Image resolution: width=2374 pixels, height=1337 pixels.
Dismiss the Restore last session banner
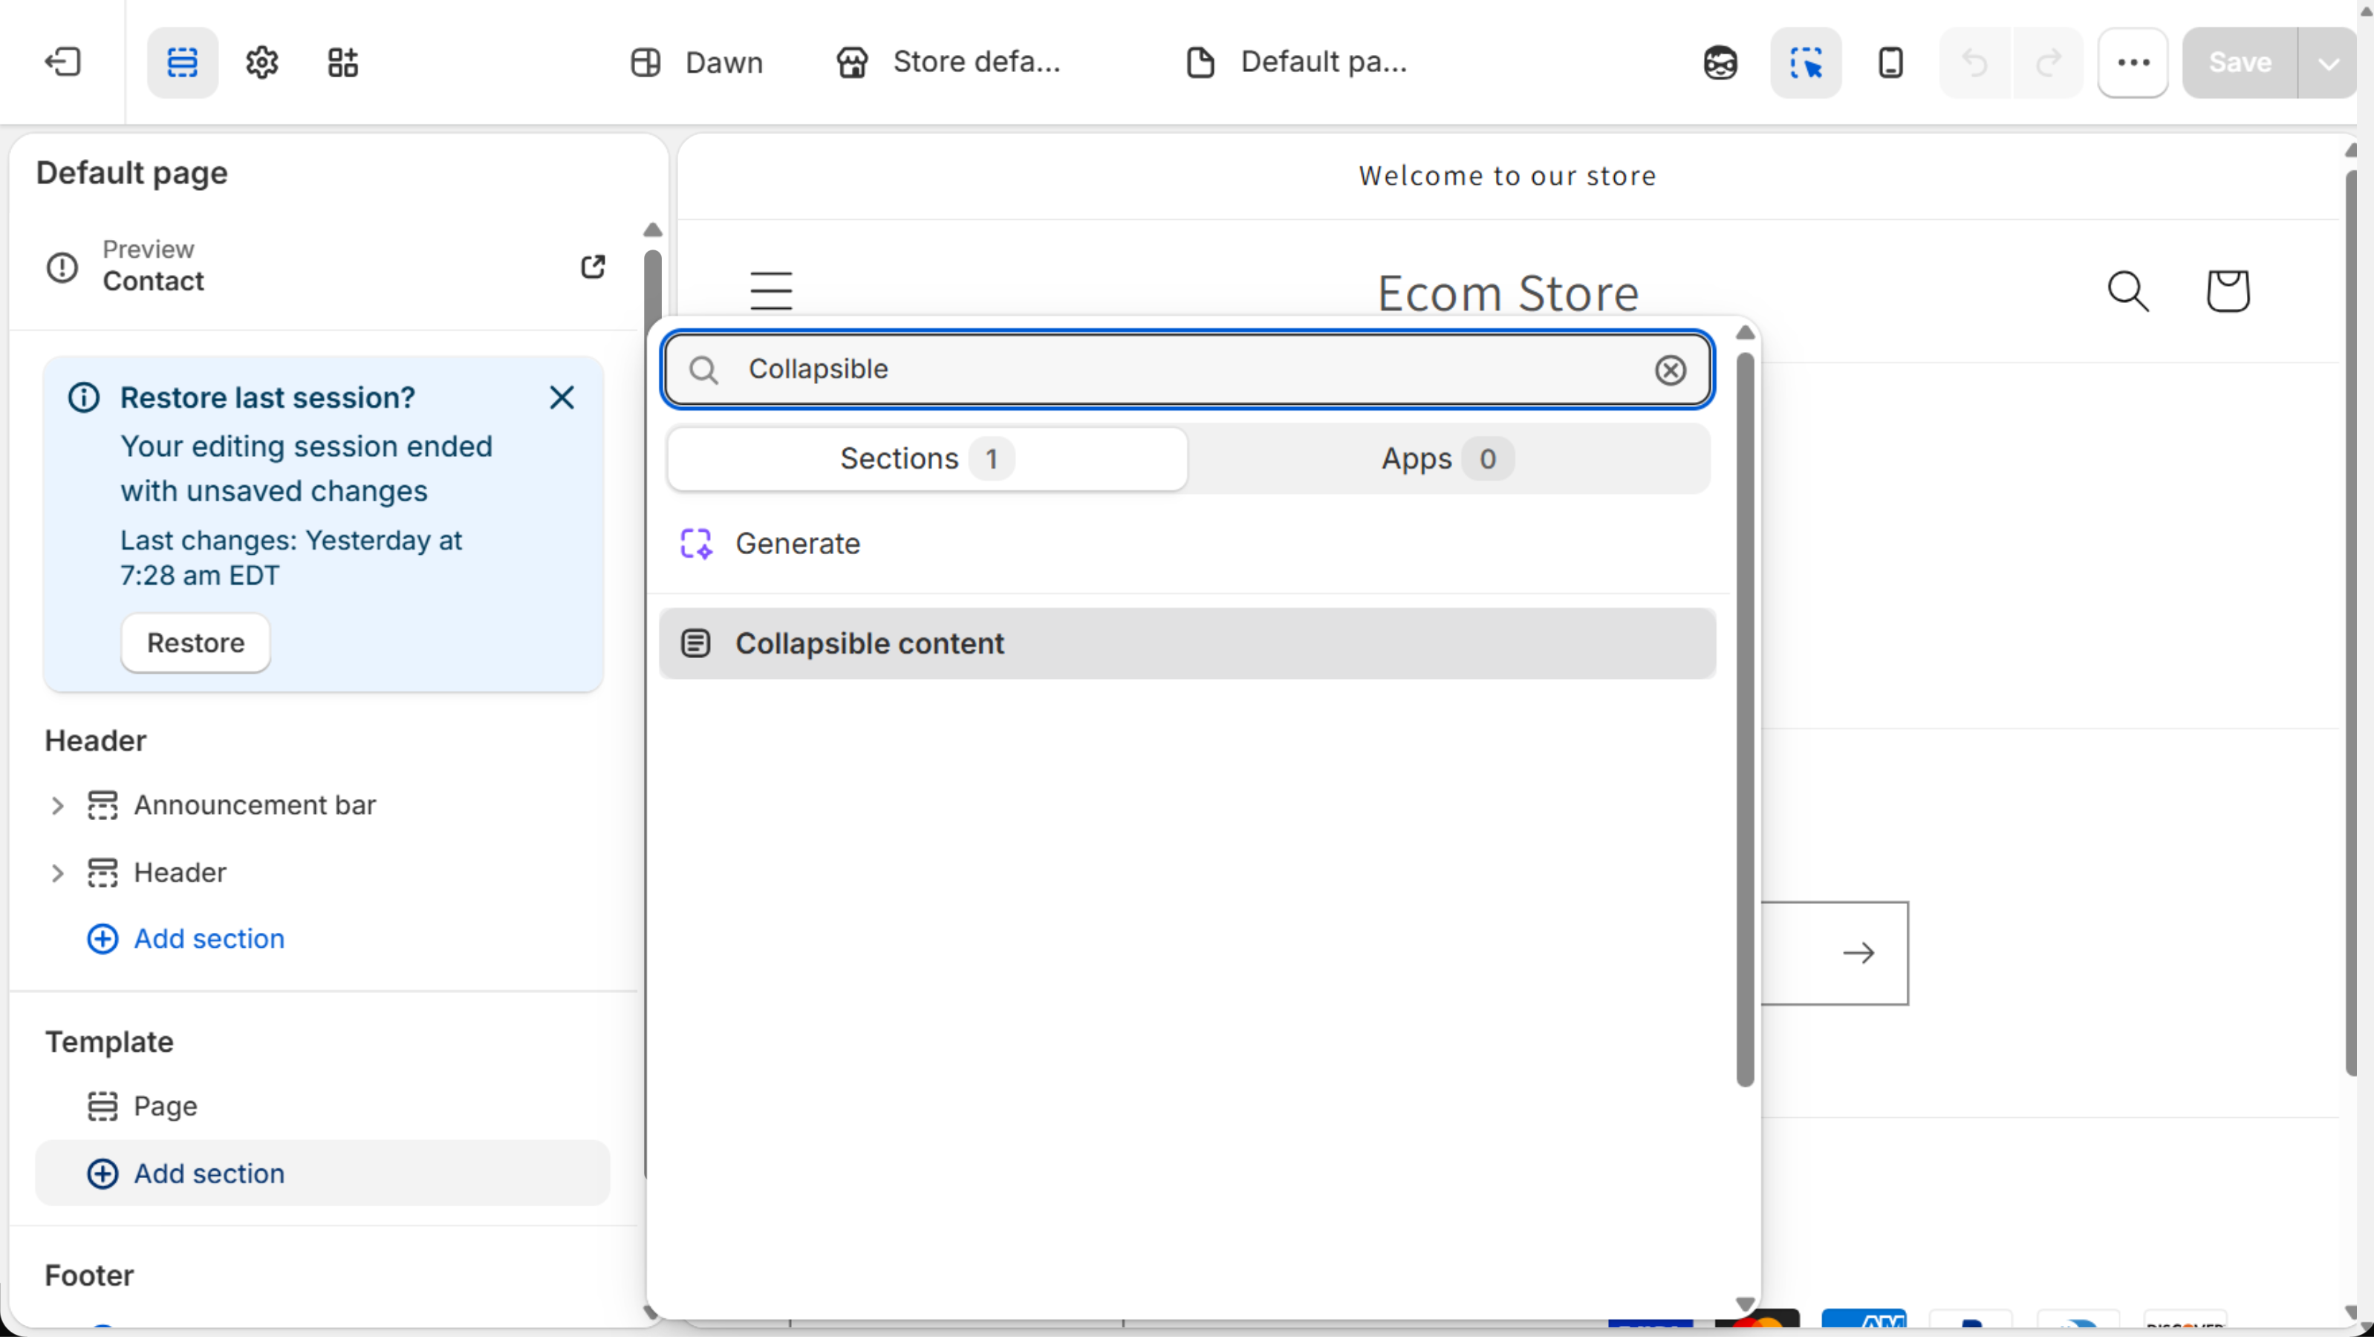coord(562,397)
